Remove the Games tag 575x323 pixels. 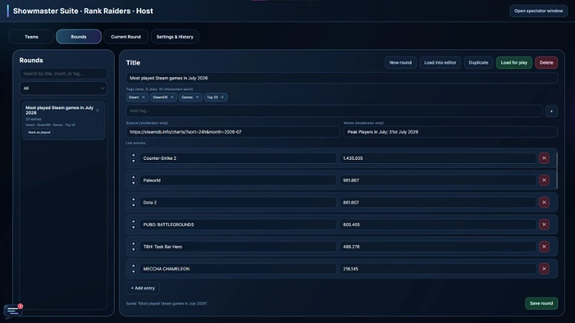click(197, 98)
